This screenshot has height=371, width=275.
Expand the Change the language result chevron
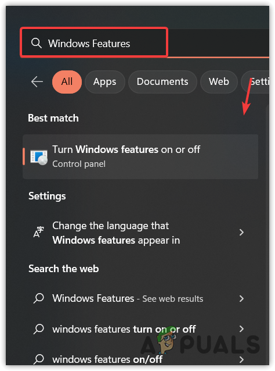click(x=241, y=233)
